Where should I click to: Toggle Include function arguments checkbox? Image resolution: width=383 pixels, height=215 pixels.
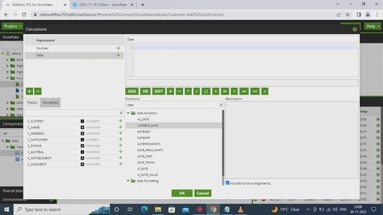227,183
